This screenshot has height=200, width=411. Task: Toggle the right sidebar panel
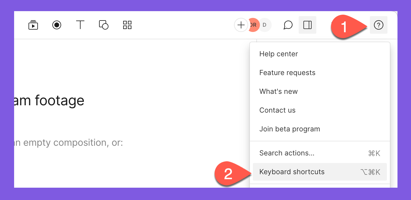(308, 25)
